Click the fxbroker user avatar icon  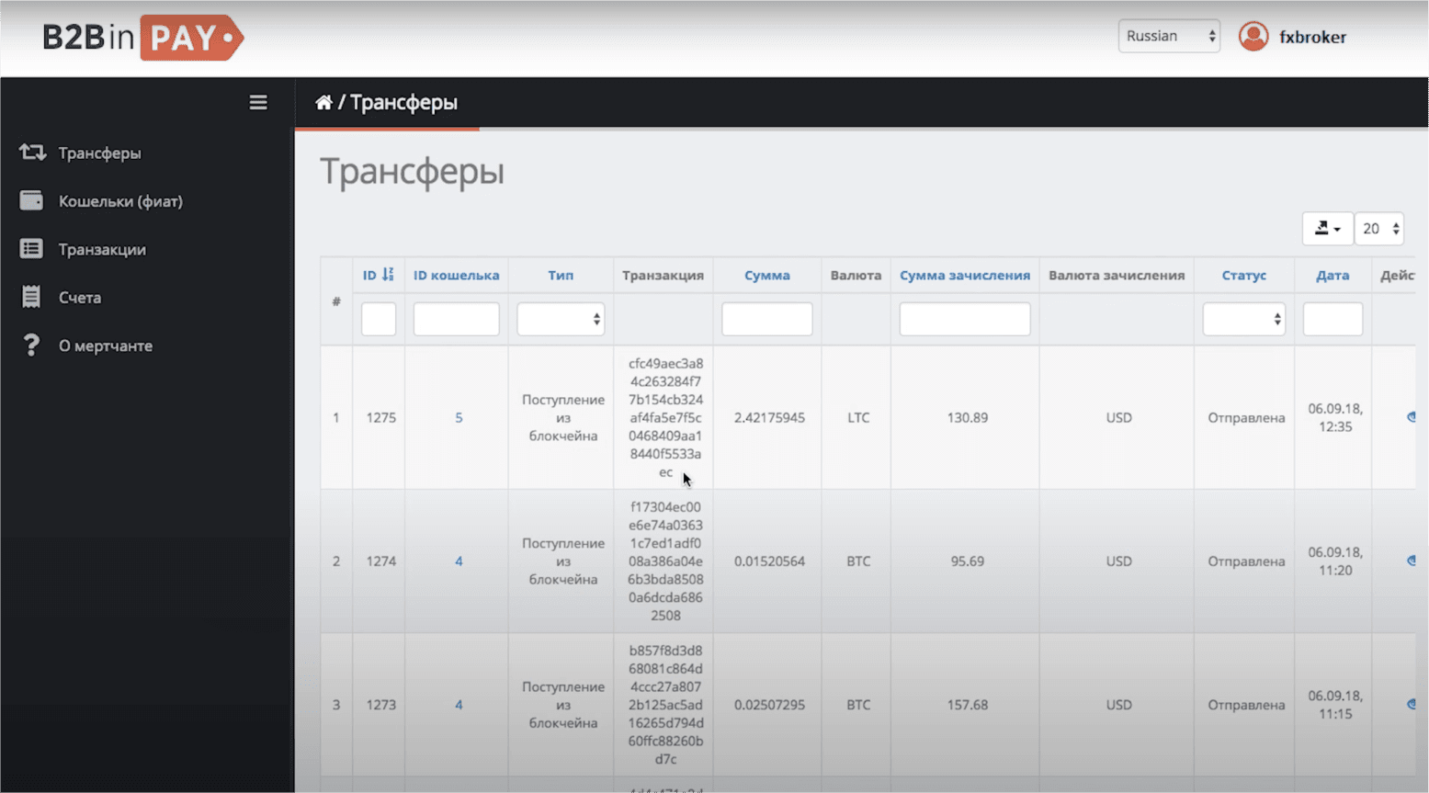click(x=1253, y=37)
